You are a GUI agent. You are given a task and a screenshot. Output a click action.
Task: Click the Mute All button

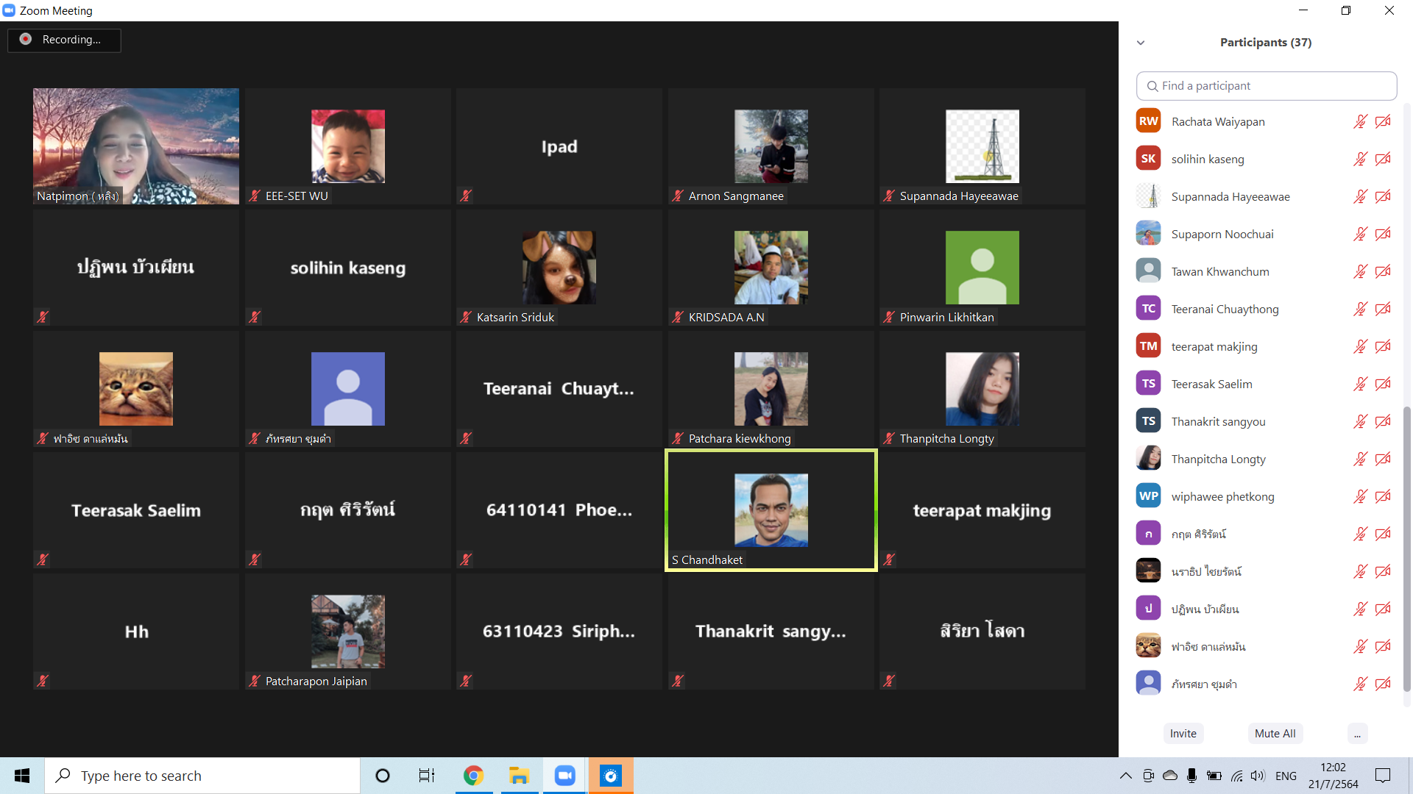click(1275, 734)
